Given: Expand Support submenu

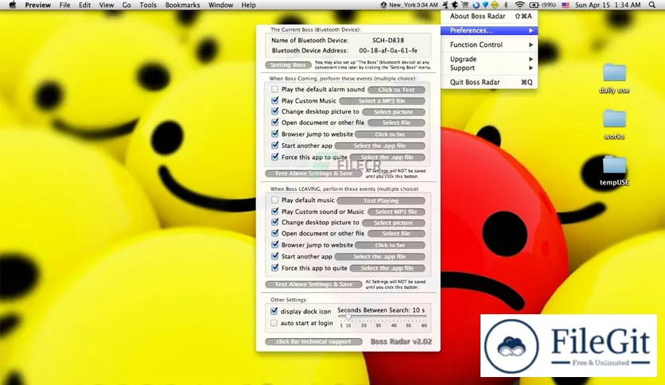Looking at the screenshot, I should (489, 68).
